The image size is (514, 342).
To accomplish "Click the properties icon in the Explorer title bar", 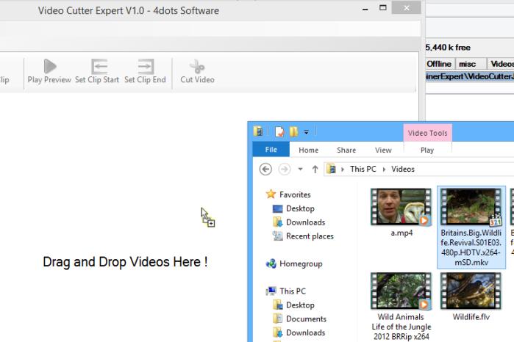I will coord(279,132).
